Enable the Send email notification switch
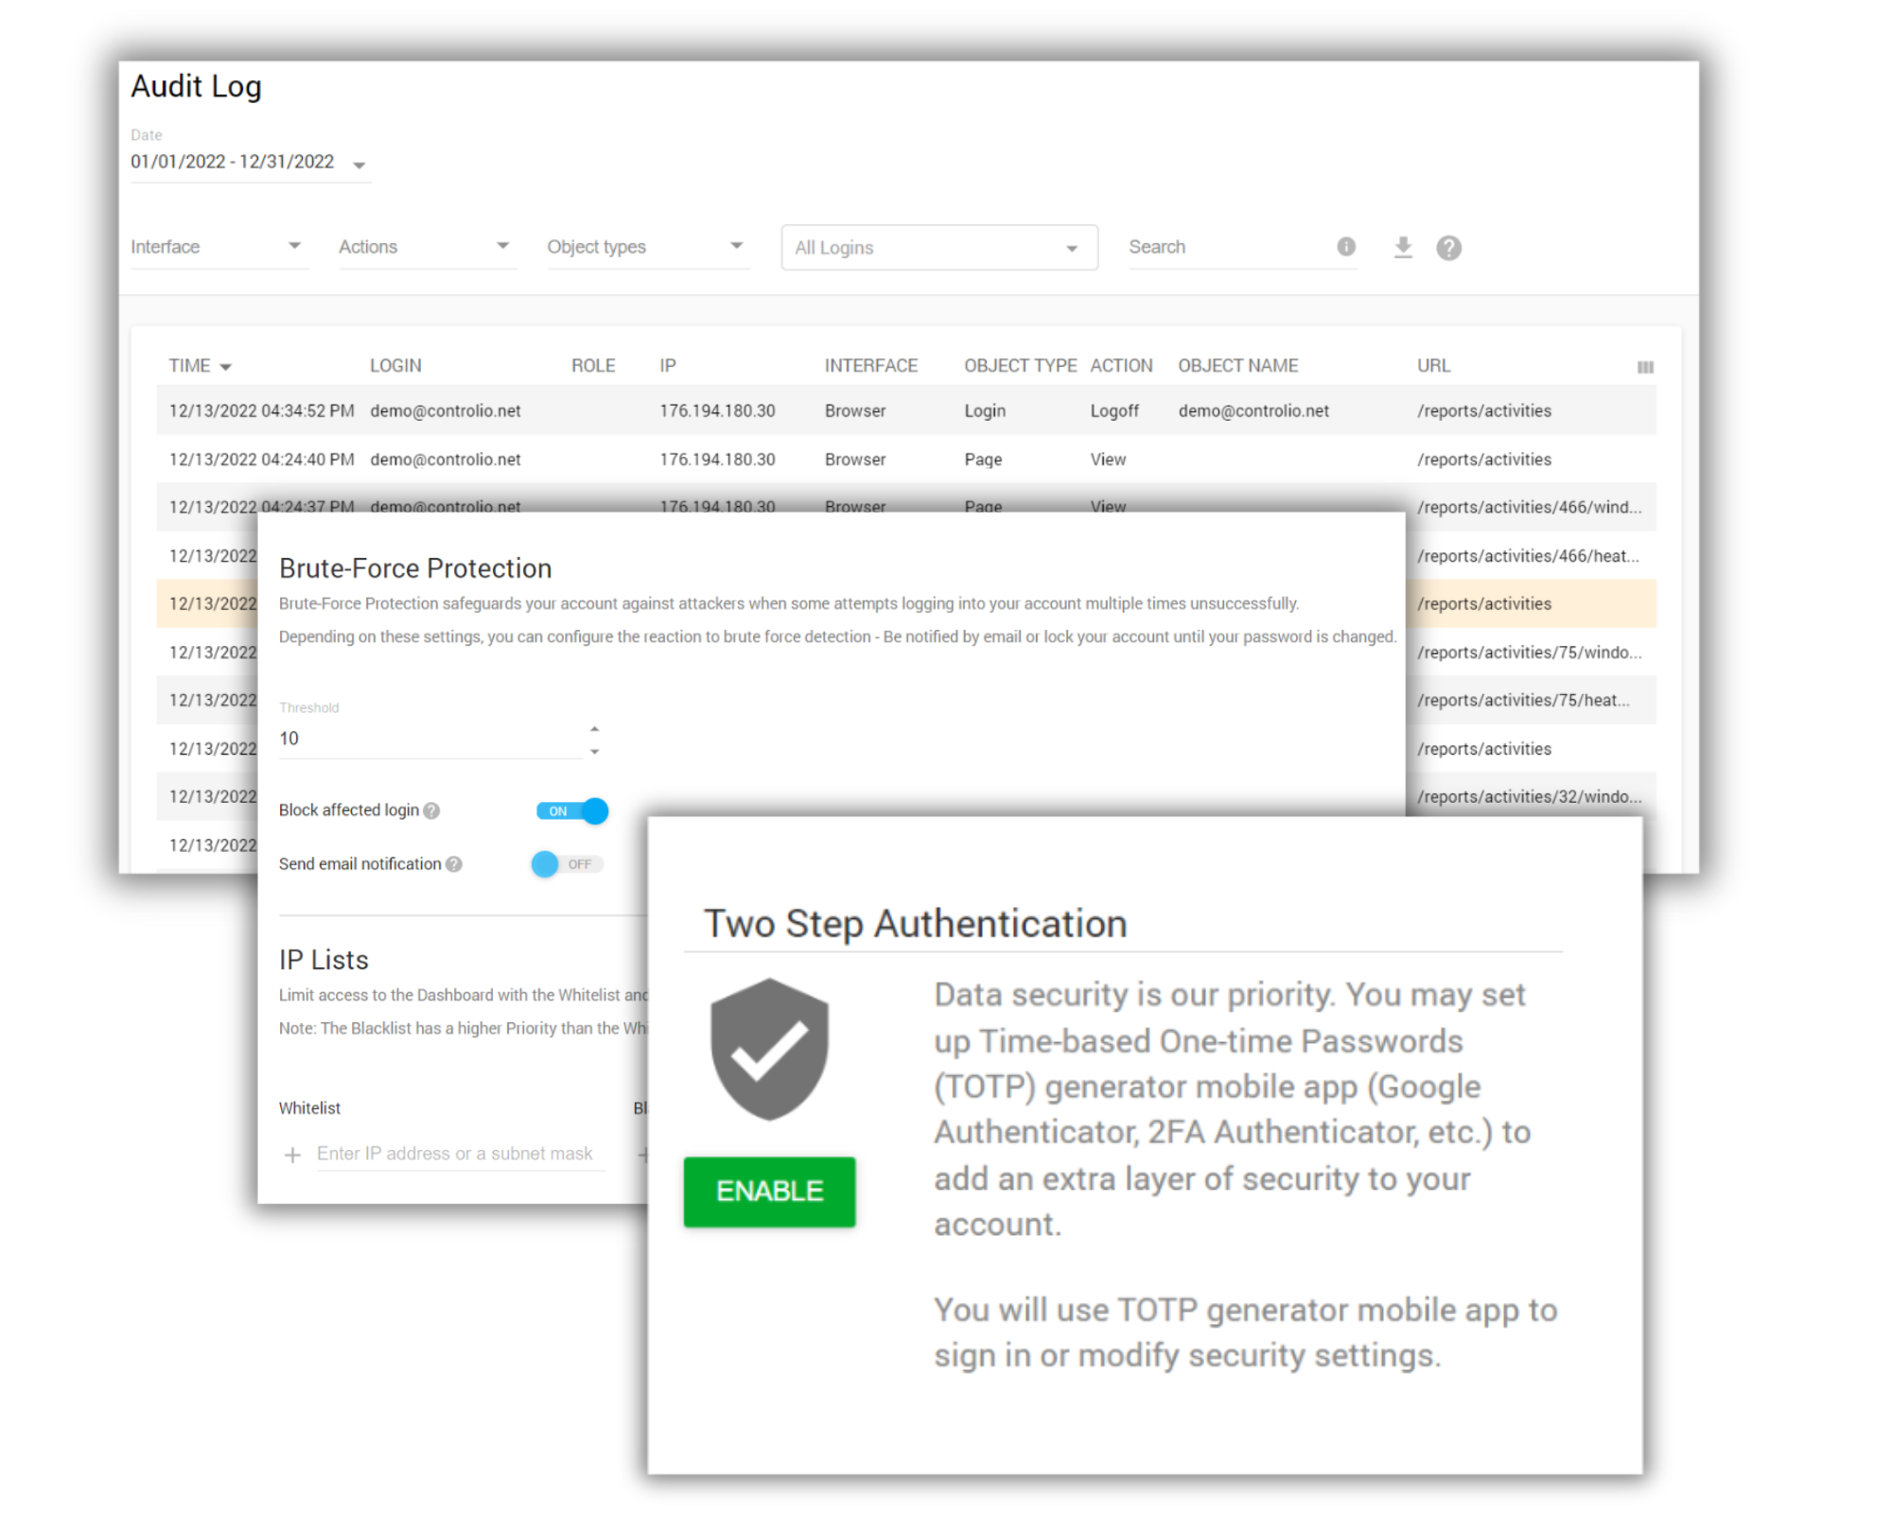Viewport: 1892px width, 1513px height. (567, 864)
